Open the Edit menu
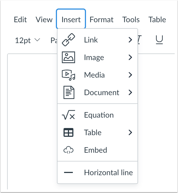The width and height of the screenshot is (178, 193). pyautogui.click(x=21, y=20)
